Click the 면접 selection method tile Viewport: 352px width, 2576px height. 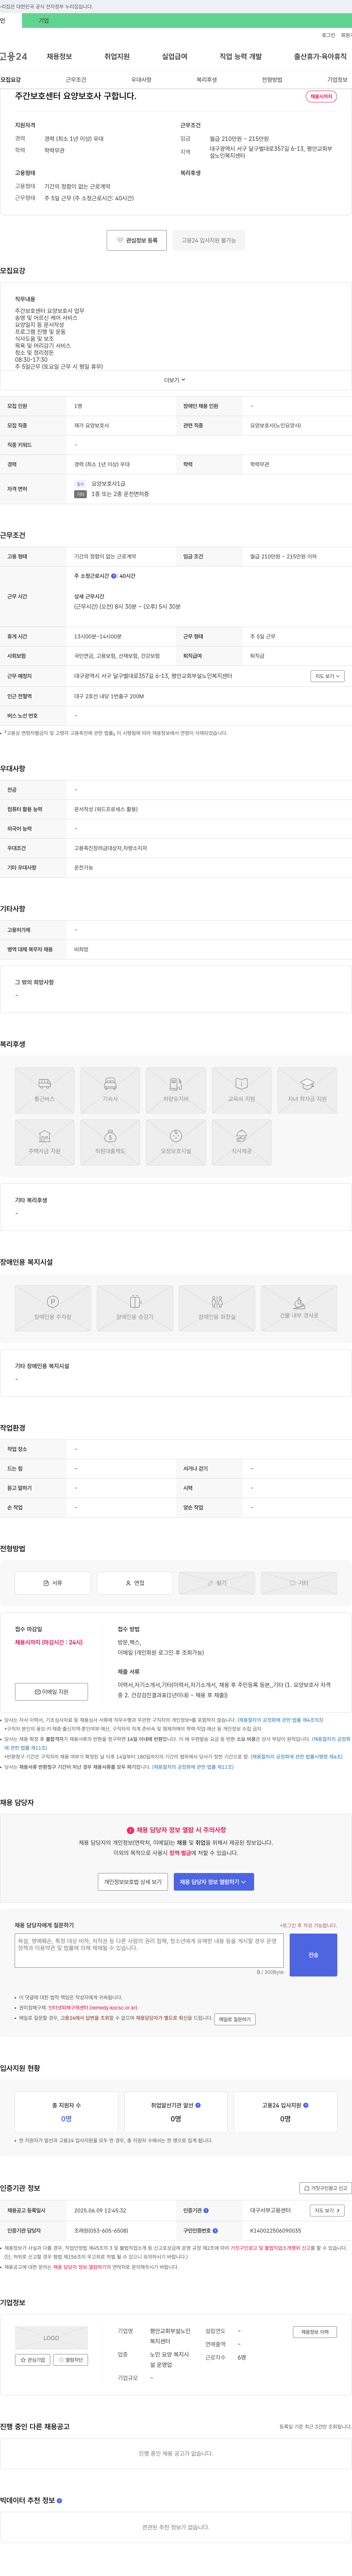pos(135,1583)
